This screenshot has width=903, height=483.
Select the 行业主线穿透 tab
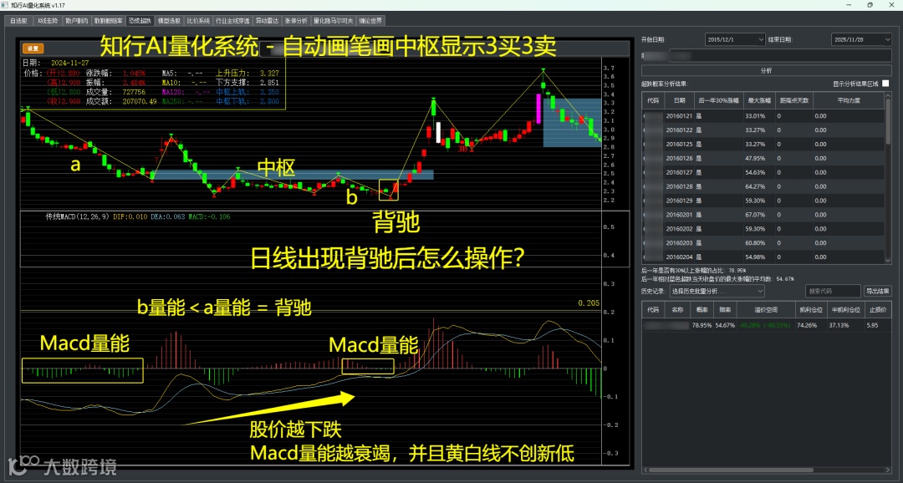(232, 21)
